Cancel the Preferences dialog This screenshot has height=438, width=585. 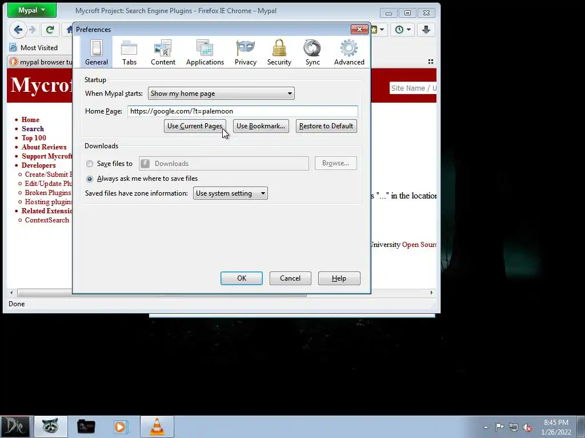[x=290, y=278]
